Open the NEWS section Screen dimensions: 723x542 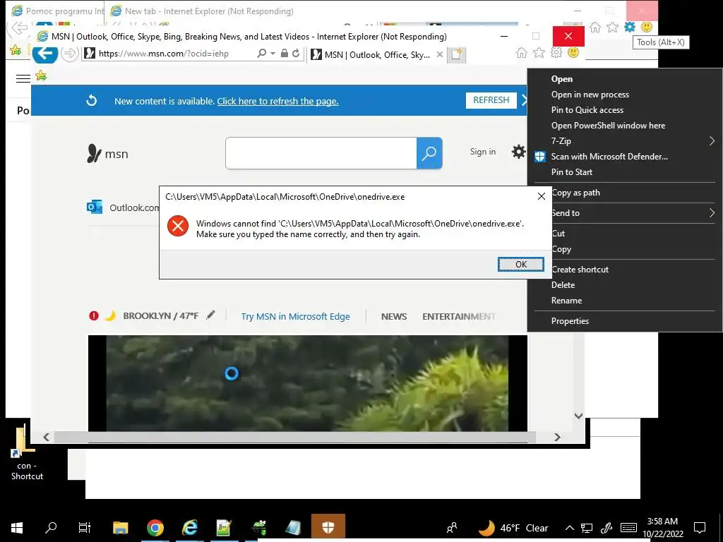tap(394, 316)
